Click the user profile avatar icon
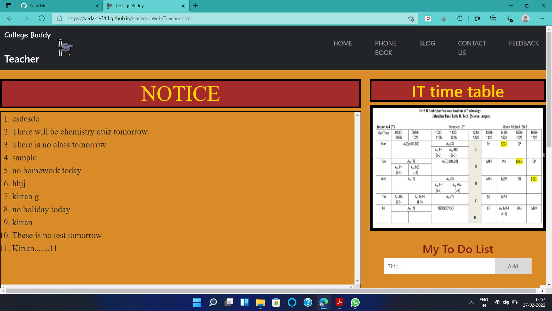The width and height of the screenshot is (552, 311). click(526, 18)
